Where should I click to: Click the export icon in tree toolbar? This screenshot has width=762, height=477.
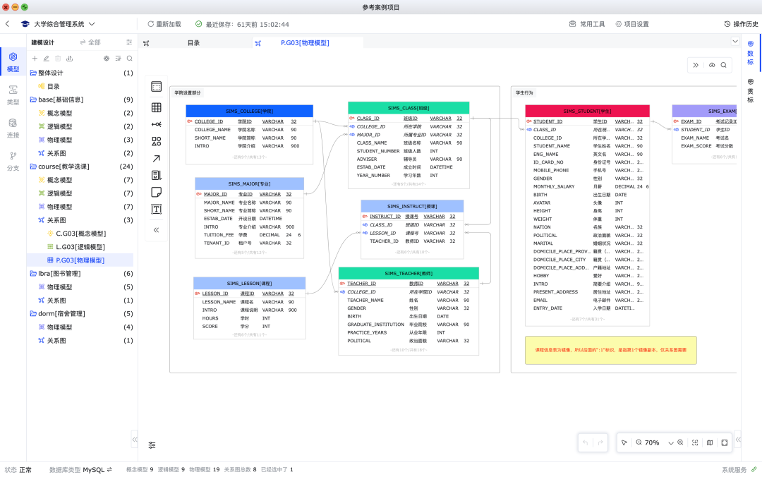69,59
